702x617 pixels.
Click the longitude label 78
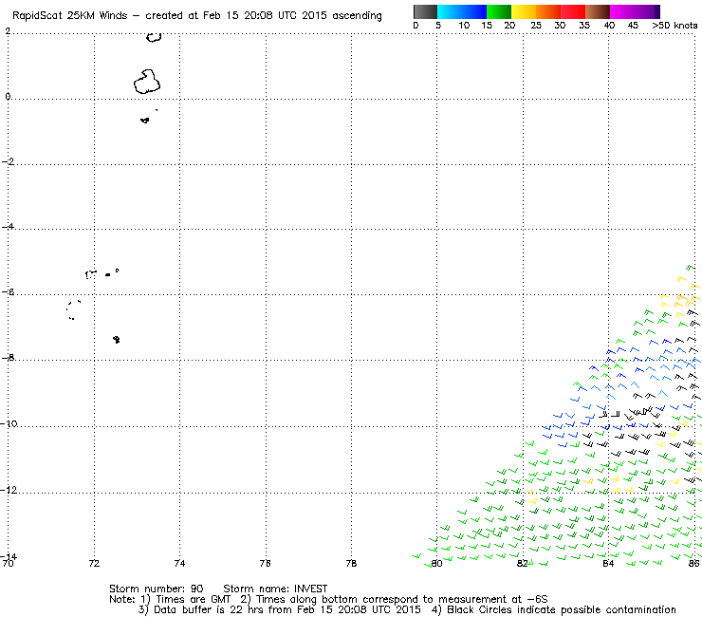(x=351, y=563)
